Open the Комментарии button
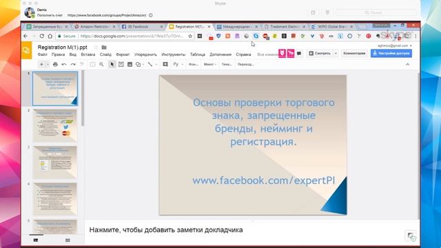Screen dimensions: 441x248 click(354, 53)
